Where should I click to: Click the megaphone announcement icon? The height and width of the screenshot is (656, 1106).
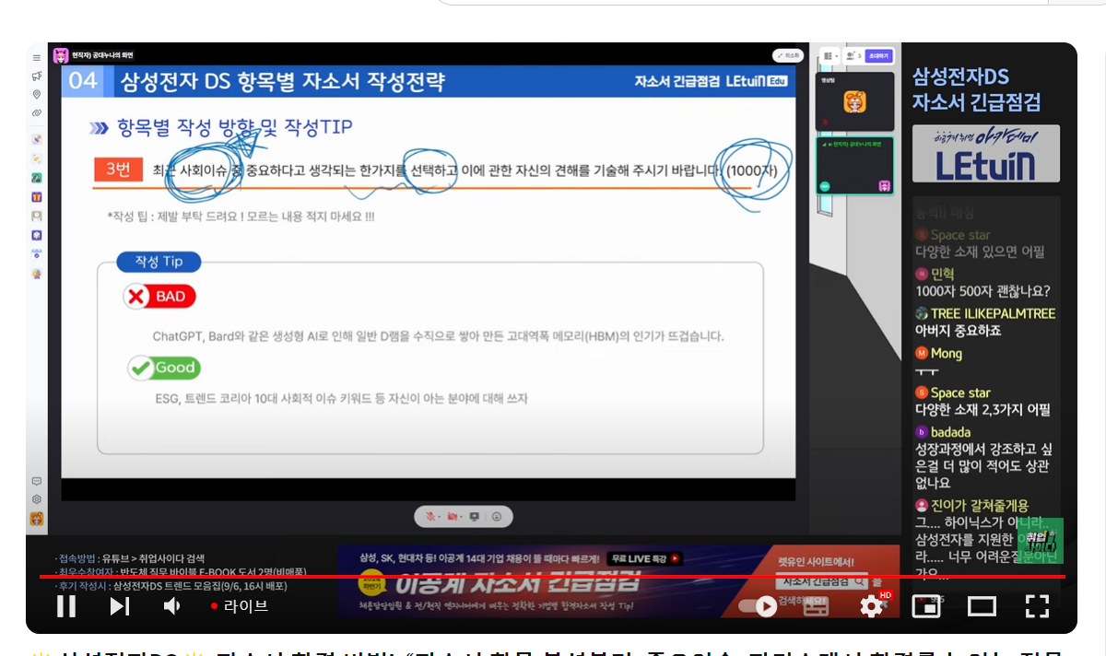[x=37, y=76]
